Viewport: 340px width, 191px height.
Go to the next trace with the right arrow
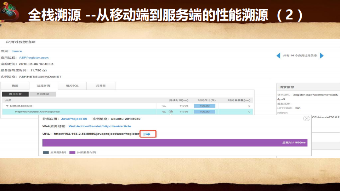[322, 56]
